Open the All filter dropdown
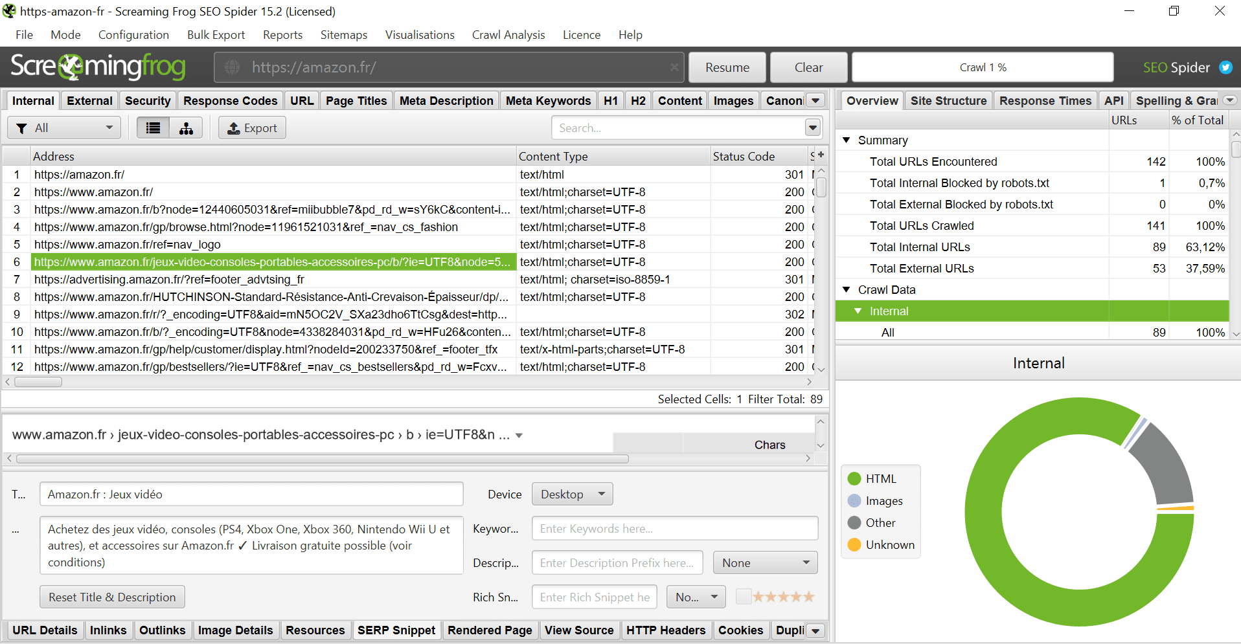The image size is (1241, 644). point(64,128)
